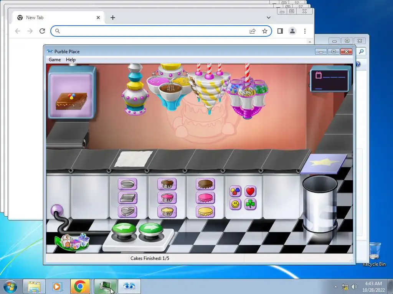Click the search icon in the background window
This screenshot has width=393, height=294.
coord(361,52)
